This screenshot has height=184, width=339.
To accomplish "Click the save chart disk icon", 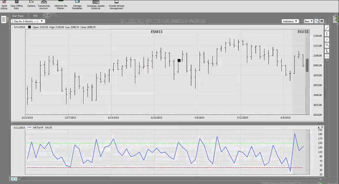I will [x=322, y=21].
